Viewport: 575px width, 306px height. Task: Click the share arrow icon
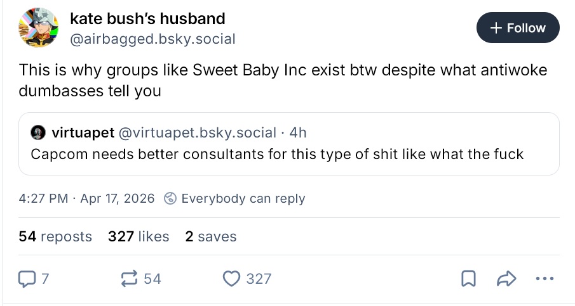pos(506,278)
